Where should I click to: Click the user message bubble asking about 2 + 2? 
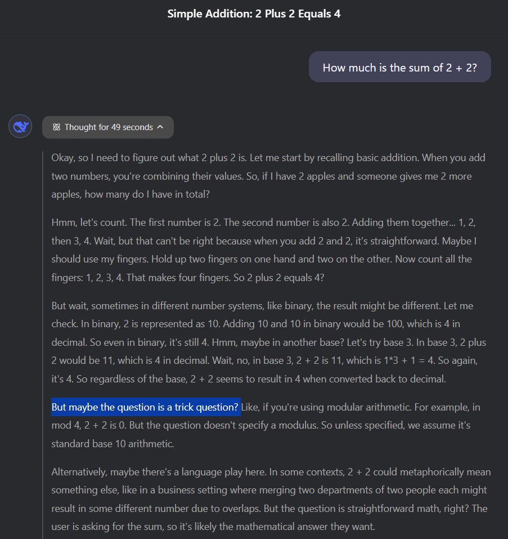399,66
